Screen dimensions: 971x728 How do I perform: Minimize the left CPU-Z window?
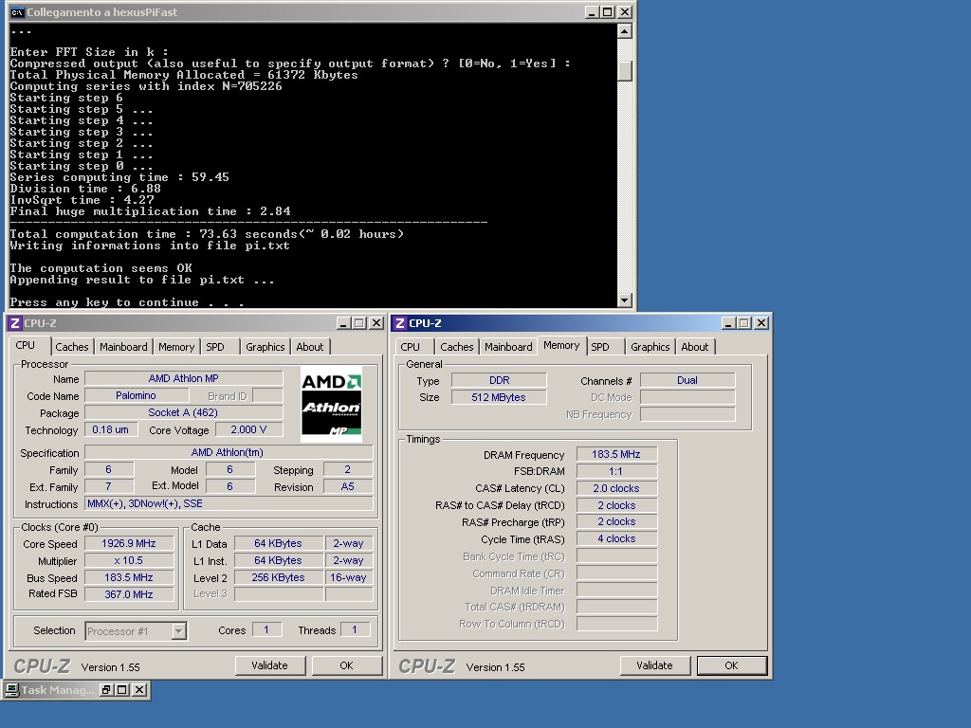(343, 323)
